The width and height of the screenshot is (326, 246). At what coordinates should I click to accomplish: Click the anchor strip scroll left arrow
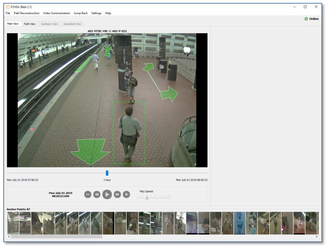9,236
